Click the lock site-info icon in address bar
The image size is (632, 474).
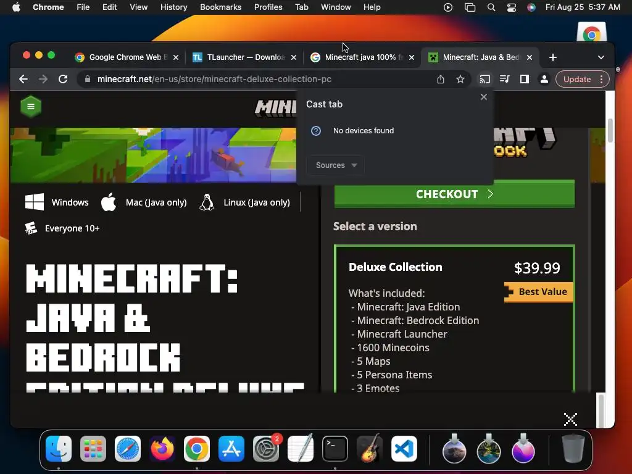point(87,79)
